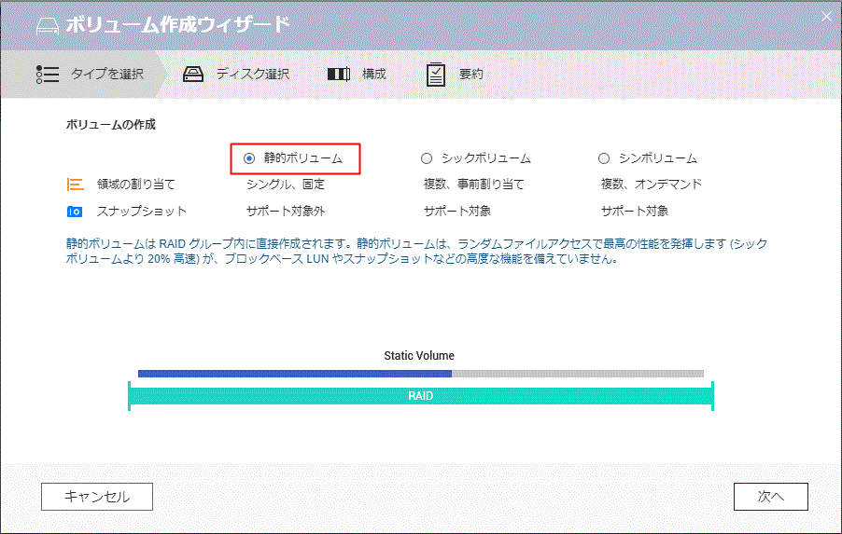
Task: Click サポート対象 under シックボリューム
Action: (x=457, y=212)
